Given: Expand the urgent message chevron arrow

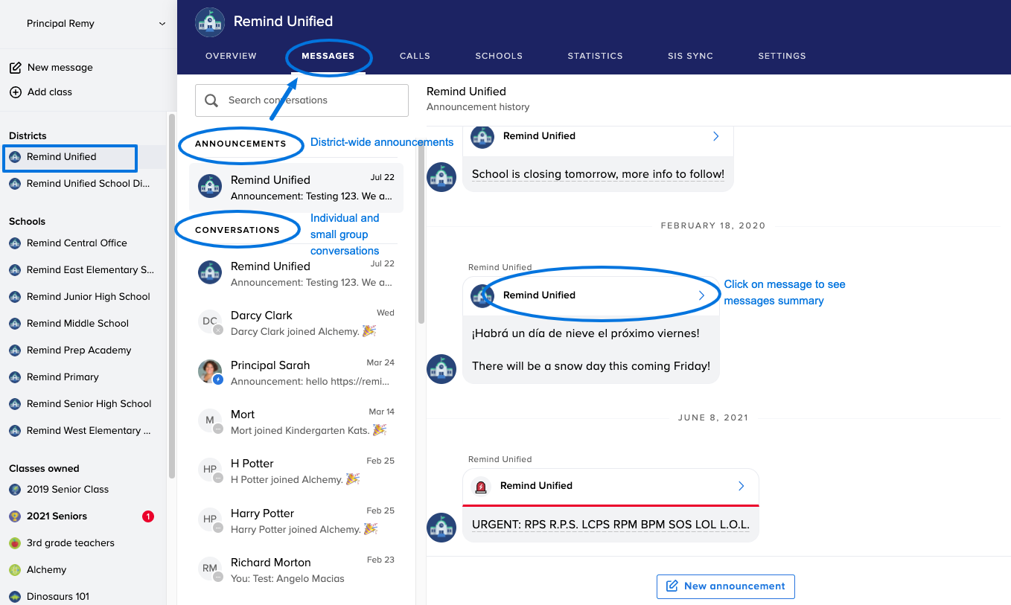Looking at the screenshot, I should [741, 486].
